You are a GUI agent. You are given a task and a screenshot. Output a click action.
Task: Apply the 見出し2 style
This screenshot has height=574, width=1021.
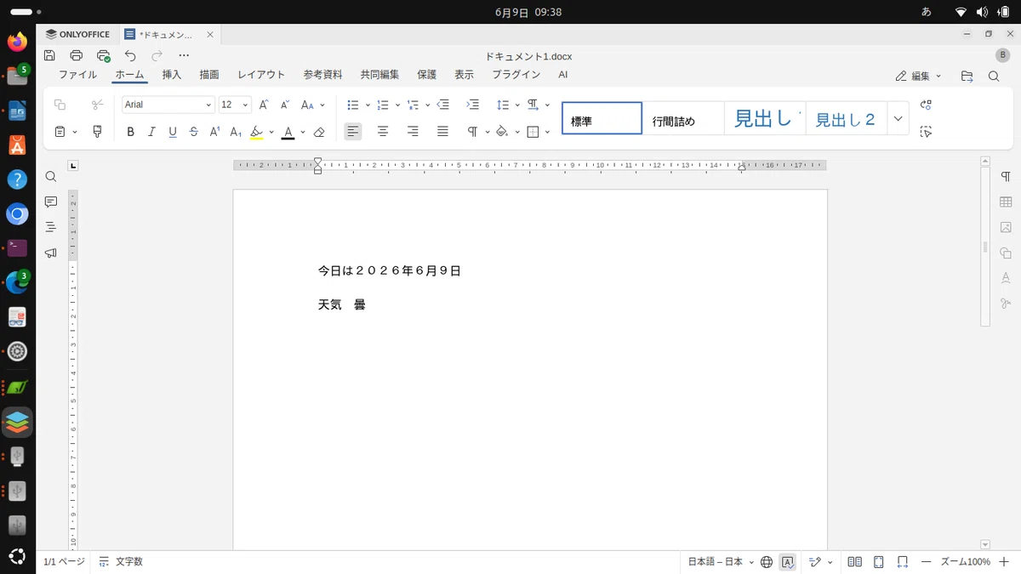point(846,118)
